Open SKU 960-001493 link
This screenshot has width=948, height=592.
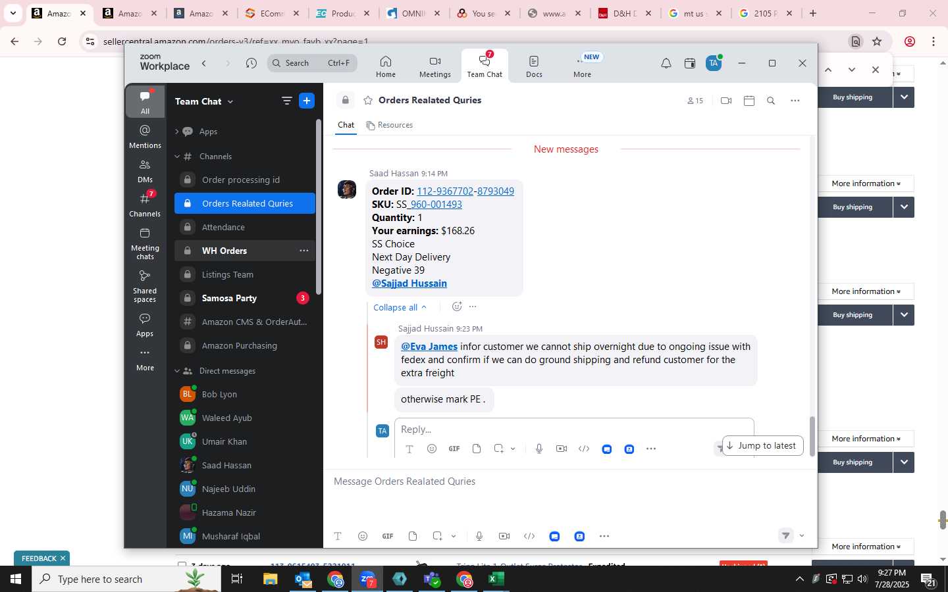coord(434,205)
